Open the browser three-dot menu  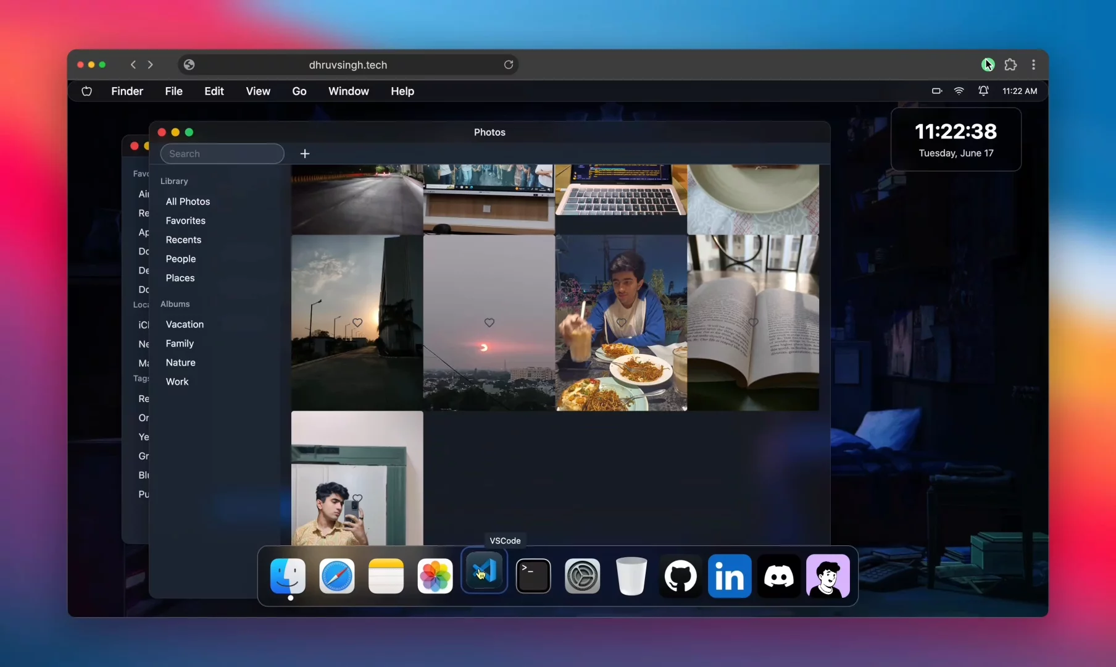tap(1034, 65)
